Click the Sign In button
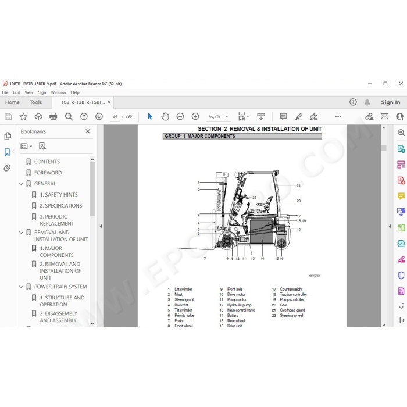This screenshot has height=407, width=407. (x=390, y=102)
